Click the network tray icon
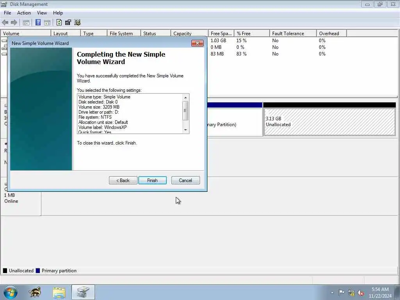This screenshot has height=300, width=400. [351, 293]
